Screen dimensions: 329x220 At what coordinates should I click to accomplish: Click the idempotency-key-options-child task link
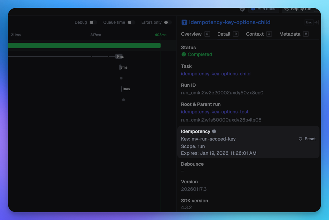click(x=216, y=74)
